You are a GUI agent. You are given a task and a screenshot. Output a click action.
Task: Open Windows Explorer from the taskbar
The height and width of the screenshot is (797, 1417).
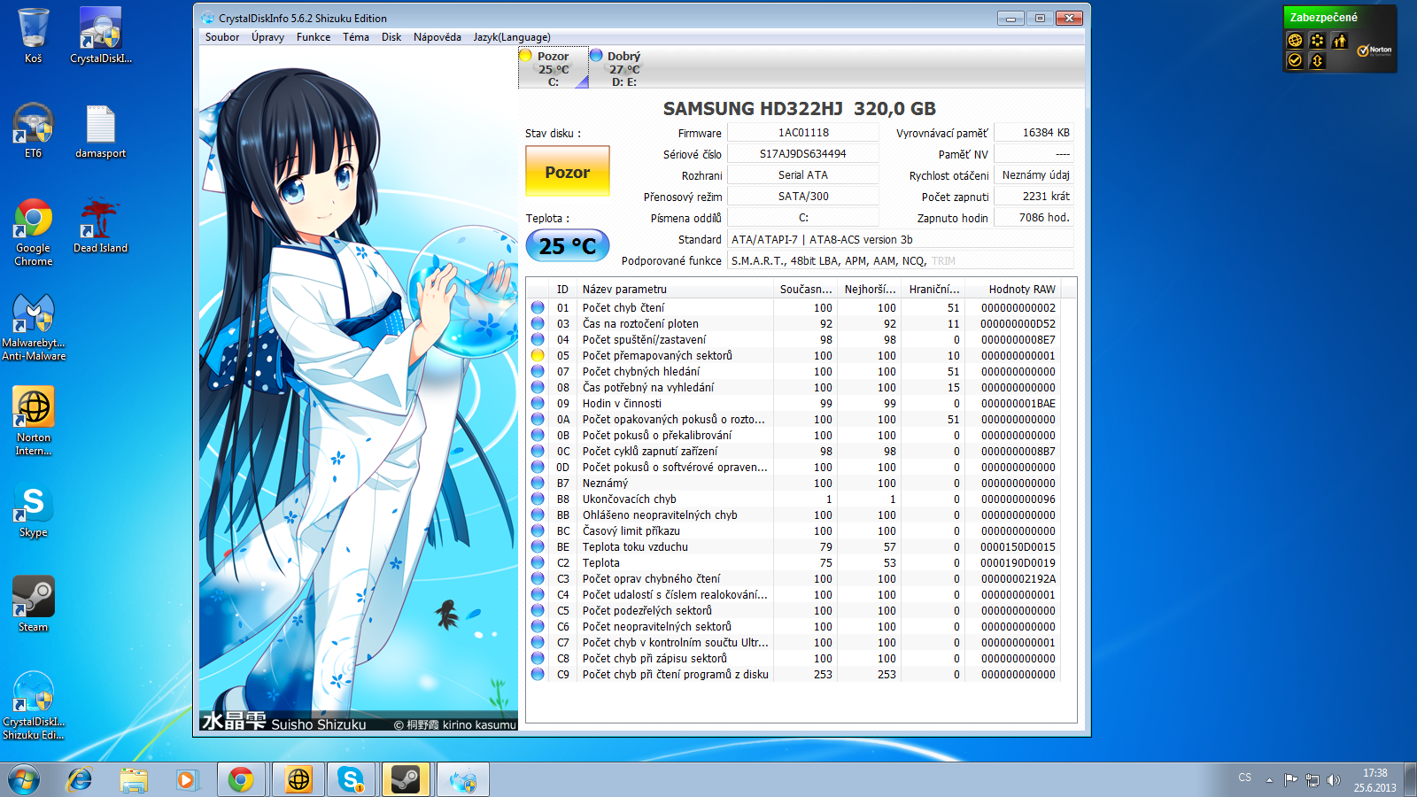click(x=134, y=780)
